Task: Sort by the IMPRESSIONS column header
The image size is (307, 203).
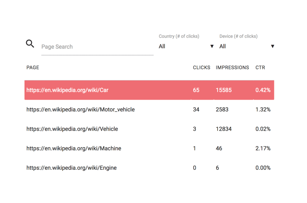Action: click(x=233, y=67)
